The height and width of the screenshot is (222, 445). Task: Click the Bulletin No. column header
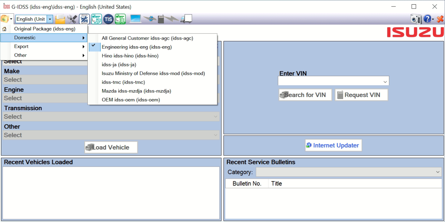247,184
